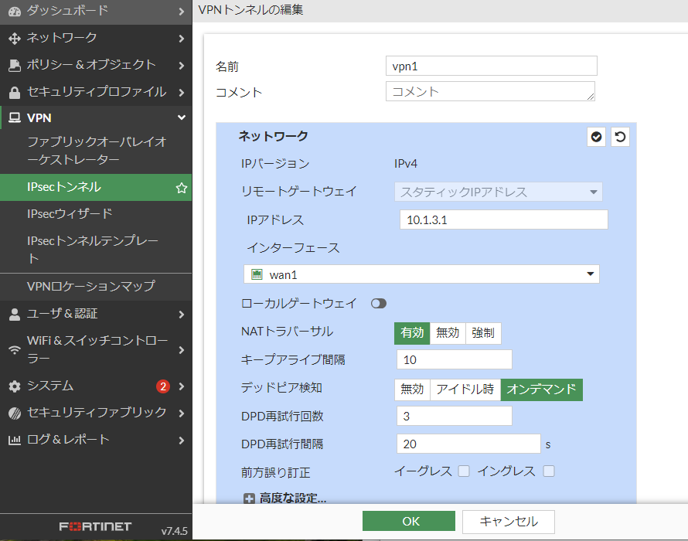688x541 pixels.
Task: Click the dashboard gauge icon
Action: pos(15,12)
